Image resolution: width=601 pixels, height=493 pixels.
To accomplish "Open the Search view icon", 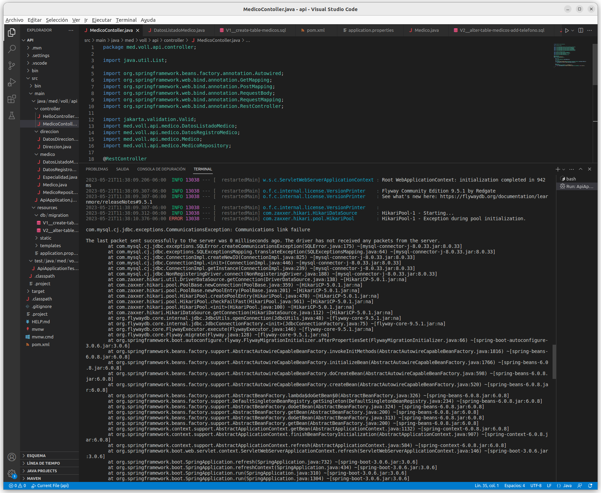I will pos(12,49).
